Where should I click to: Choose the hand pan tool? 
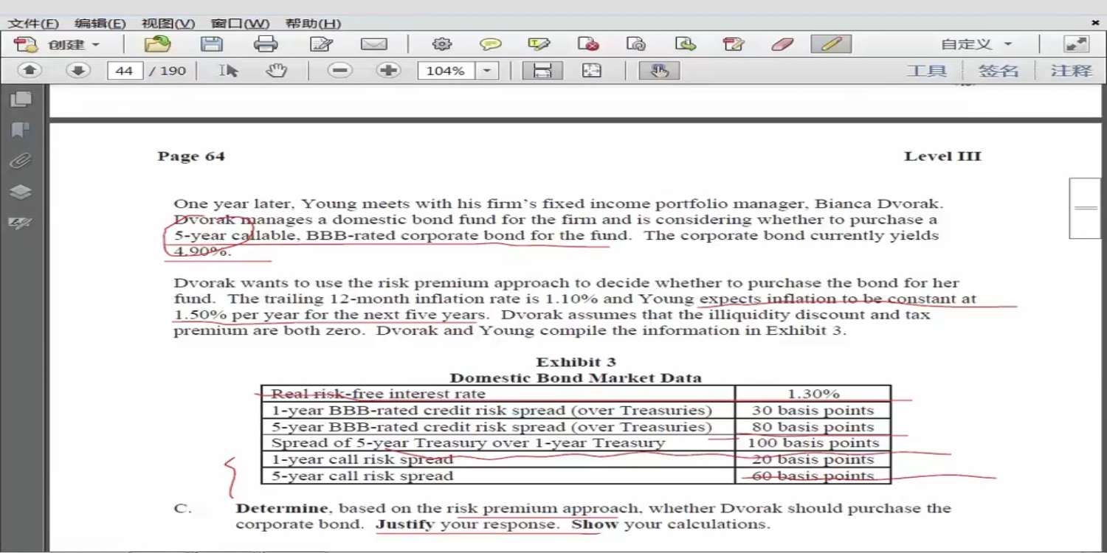coord(277,71)
